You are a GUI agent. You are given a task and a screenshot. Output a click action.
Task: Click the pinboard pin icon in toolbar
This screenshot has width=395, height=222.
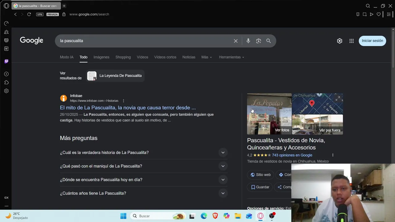coord(358,14)
